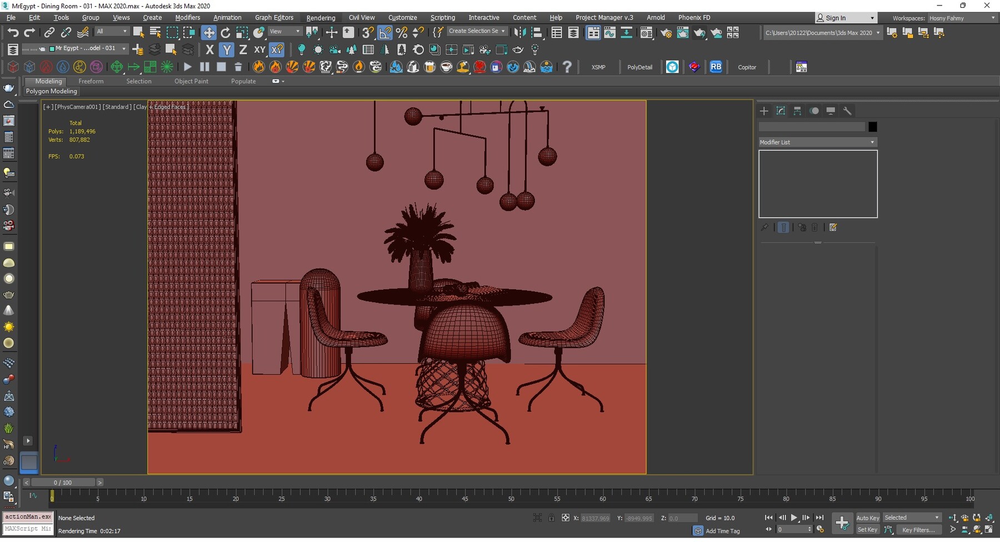Select the Select and Rotate tool
1000x542 pixels.
point(226,32)
